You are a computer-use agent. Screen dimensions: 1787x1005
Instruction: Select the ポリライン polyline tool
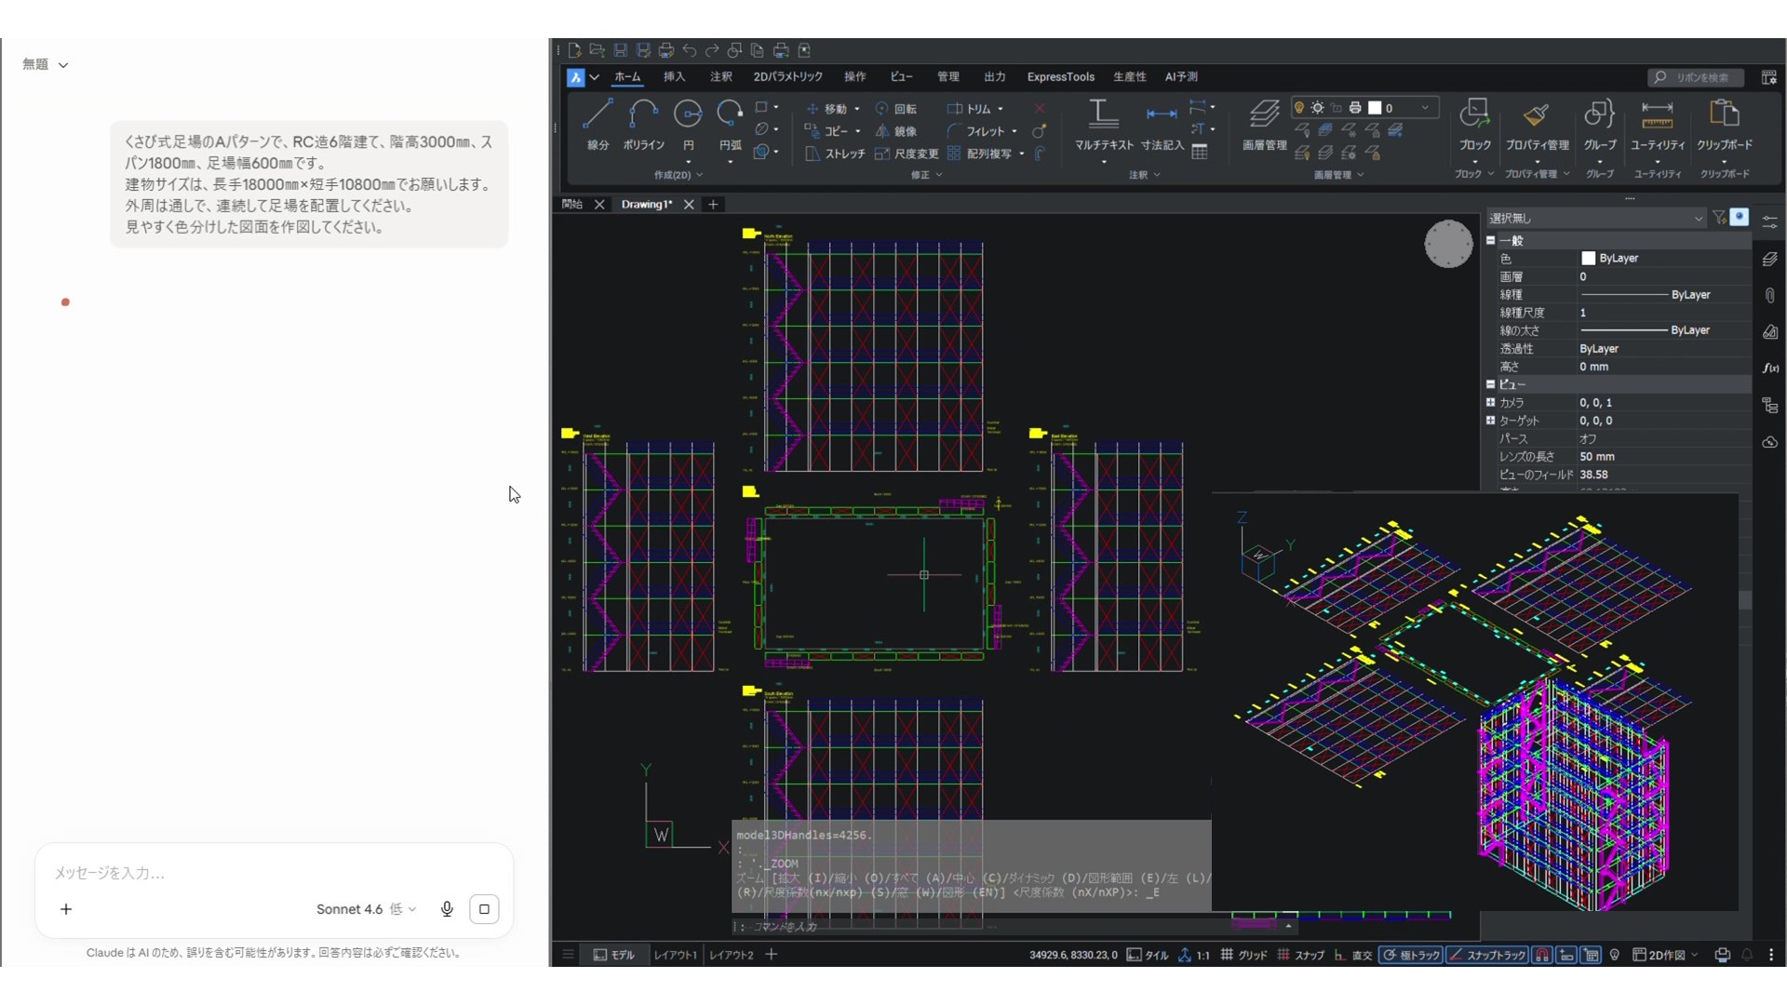(x=643, y=124)
